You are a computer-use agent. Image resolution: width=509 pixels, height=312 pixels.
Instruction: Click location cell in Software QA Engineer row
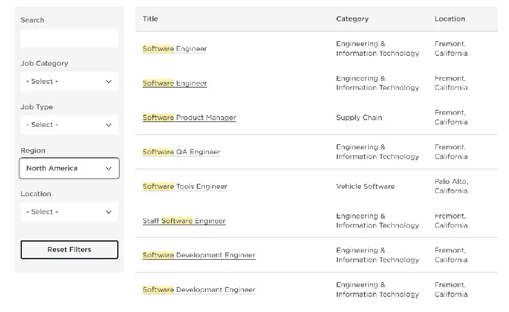[451, 152]
